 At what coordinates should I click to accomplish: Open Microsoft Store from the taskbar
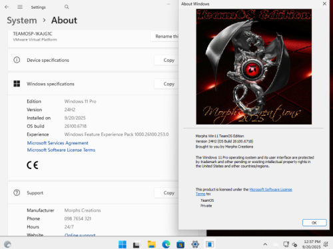tap(180, 244)
